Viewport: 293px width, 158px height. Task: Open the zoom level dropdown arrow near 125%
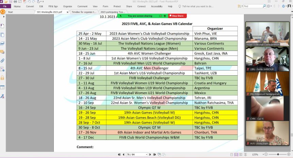pos(263,155)
